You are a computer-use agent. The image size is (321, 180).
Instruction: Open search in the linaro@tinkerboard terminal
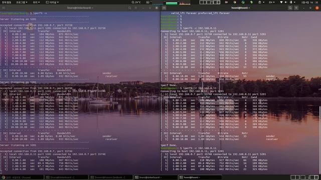click(129, 8)
